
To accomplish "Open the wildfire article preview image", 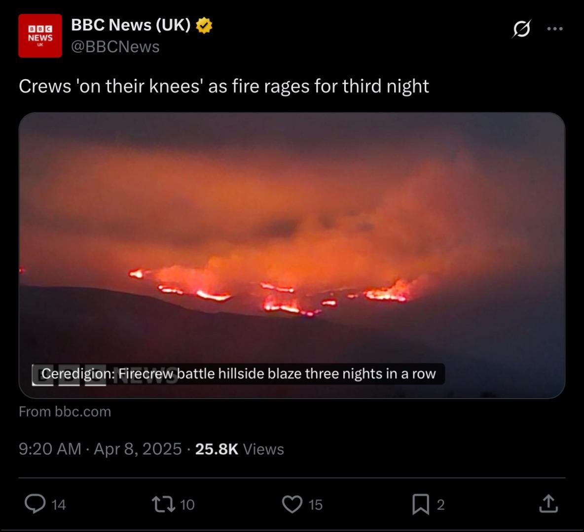I will pyautogui.click(x=292, y=255).
